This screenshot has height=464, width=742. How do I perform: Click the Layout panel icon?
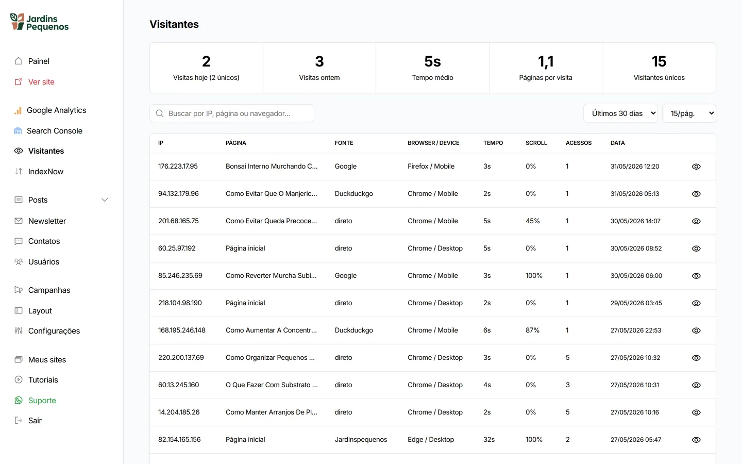click(x=19, y=310)
